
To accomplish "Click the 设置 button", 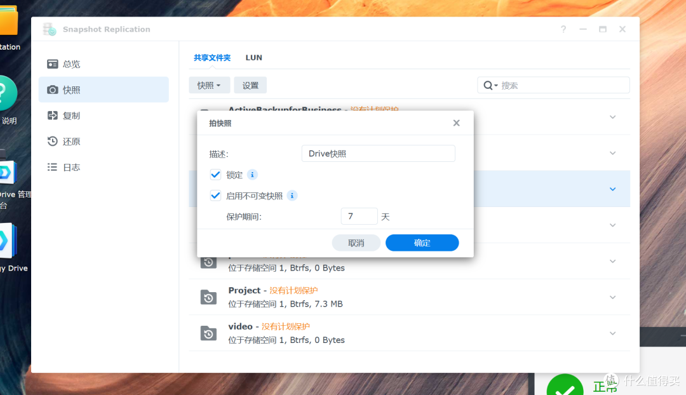I will pyautogui.click(x=250, y=85).
